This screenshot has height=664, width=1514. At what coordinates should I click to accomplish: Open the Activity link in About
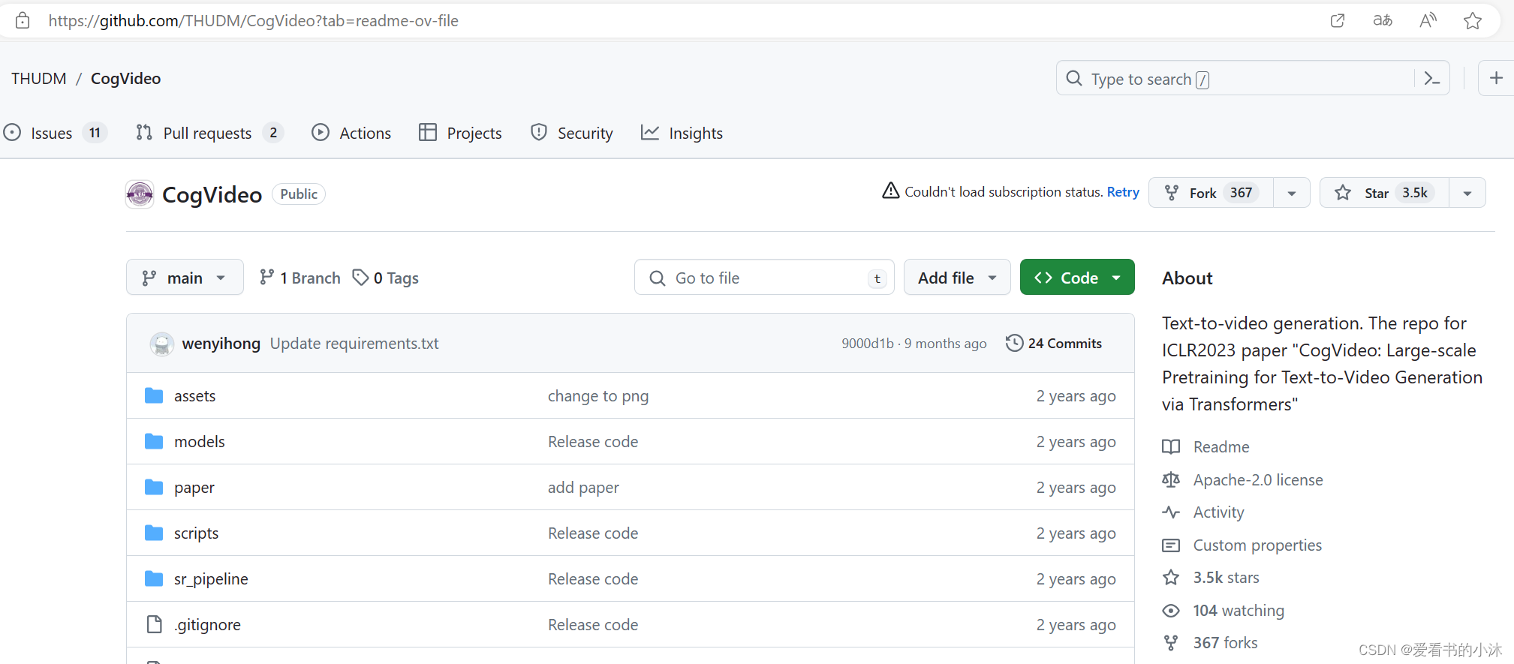(1218, 512)
